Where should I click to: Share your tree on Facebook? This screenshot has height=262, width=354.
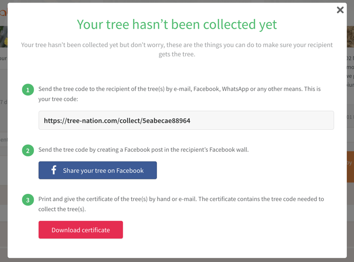coord(98,170)
